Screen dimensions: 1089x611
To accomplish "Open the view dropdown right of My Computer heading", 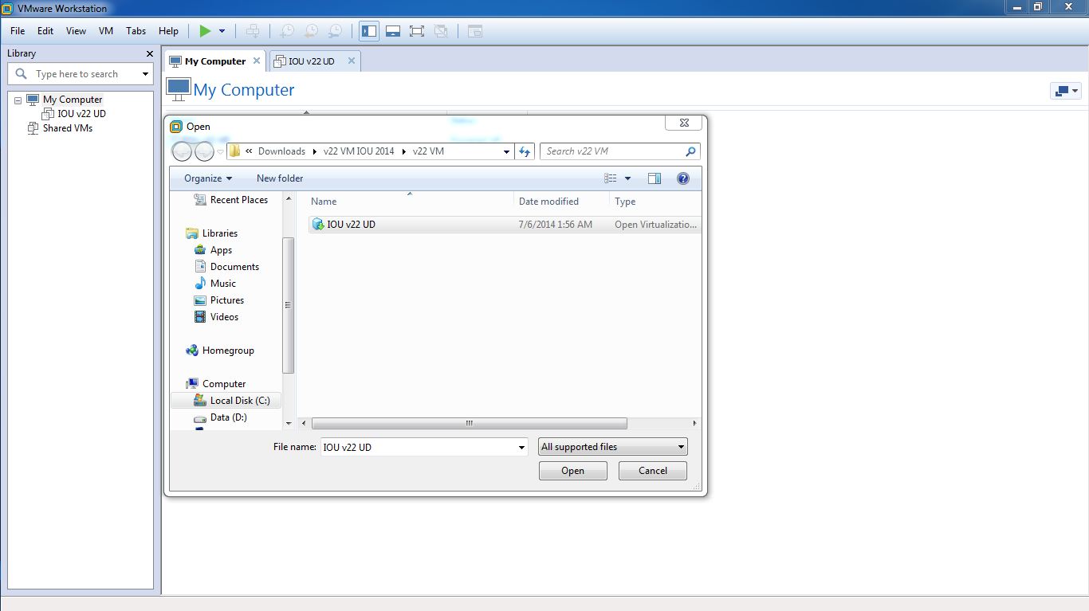I will coord(1065,91).
